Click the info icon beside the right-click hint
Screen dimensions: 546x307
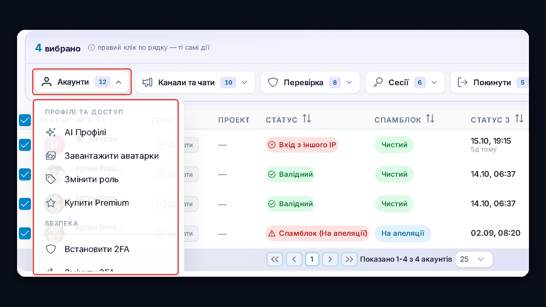[x=91, y=48]
